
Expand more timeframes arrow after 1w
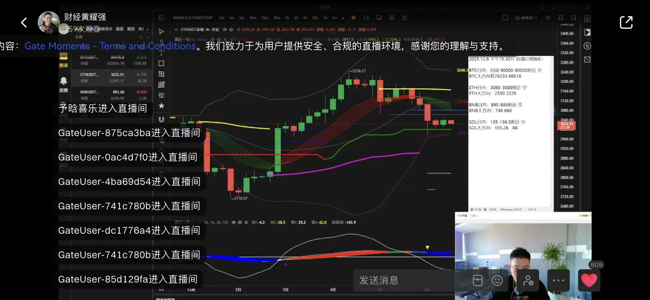click(343, 18)
